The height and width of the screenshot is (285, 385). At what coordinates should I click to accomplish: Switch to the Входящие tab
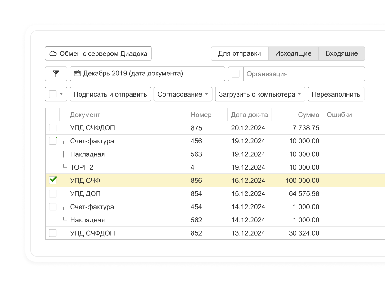click(342, 53)
